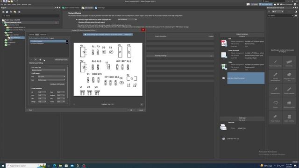The image size is (299, 168).
Task: Select the Optoelectronics category tile
Action: coord(275,90)
